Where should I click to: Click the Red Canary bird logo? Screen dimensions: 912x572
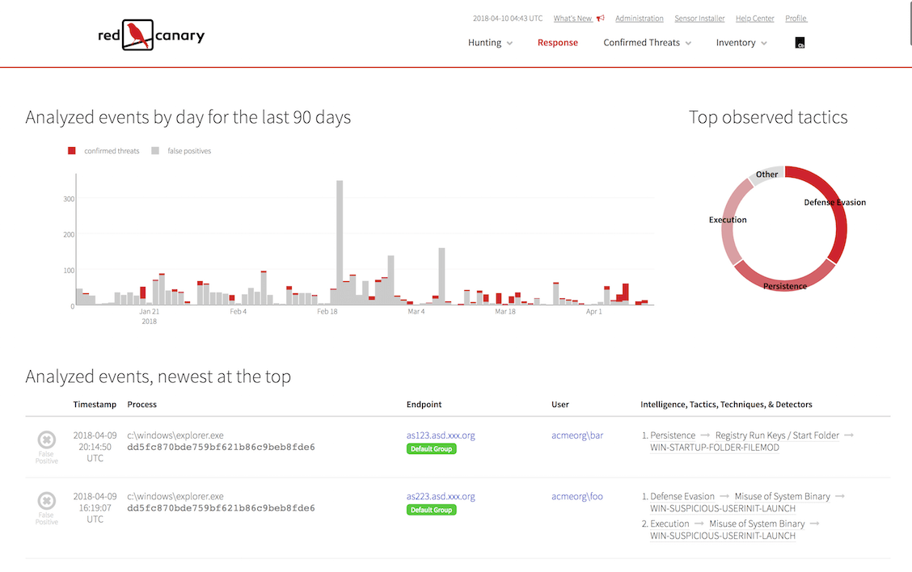click(138, 36)
